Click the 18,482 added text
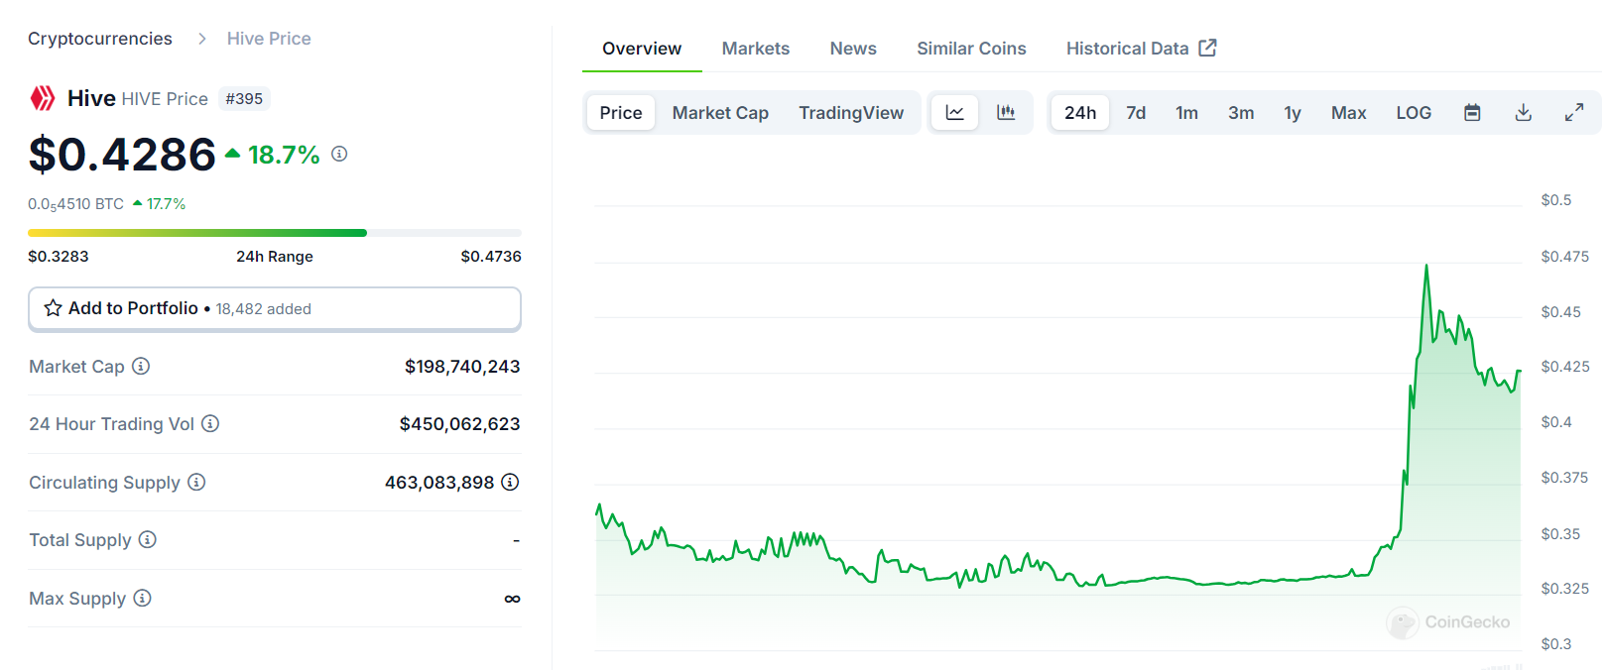1609x670 pixels. 264,309
